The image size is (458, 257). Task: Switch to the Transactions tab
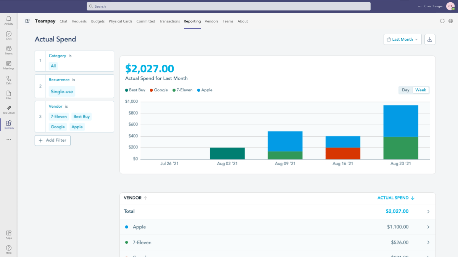[169, 21]
